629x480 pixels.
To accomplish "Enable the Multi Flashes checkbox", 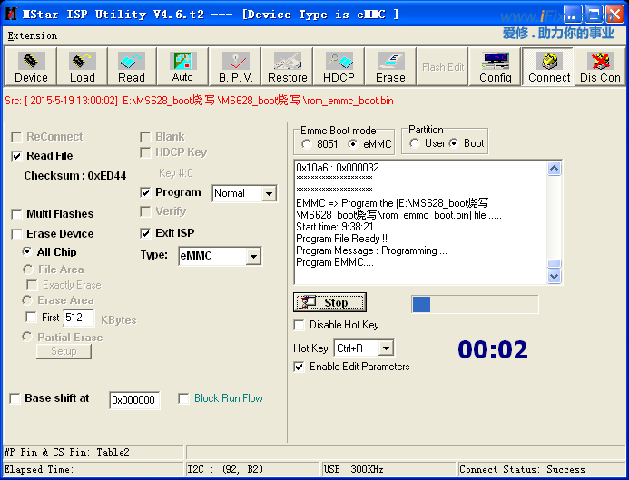I will coord(17,214).
